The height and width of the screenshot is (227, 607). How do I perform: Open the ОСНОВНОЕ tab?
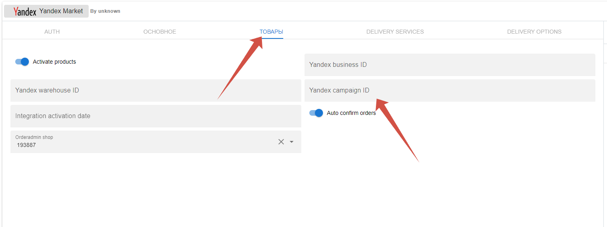click(160, 32)
